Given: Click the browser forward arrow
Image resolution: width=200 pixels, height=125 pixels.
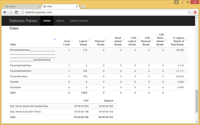Looking at the screenshot, I should coord(11,12).
